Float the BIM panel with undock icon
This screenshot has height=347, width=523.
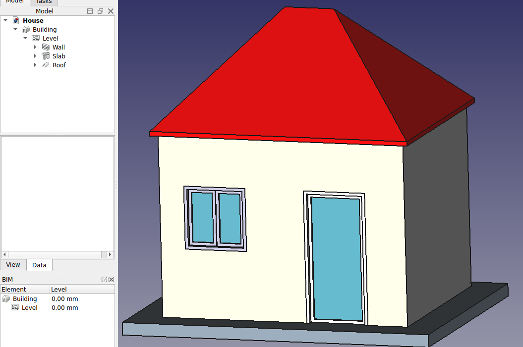(105, 279)
